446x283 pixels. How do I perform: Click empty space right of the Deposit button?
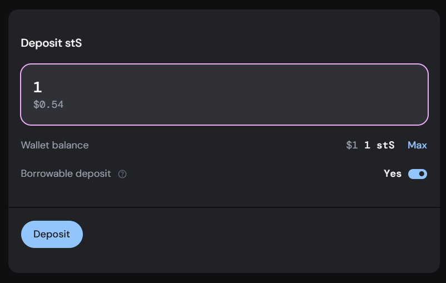pos(250,234)
